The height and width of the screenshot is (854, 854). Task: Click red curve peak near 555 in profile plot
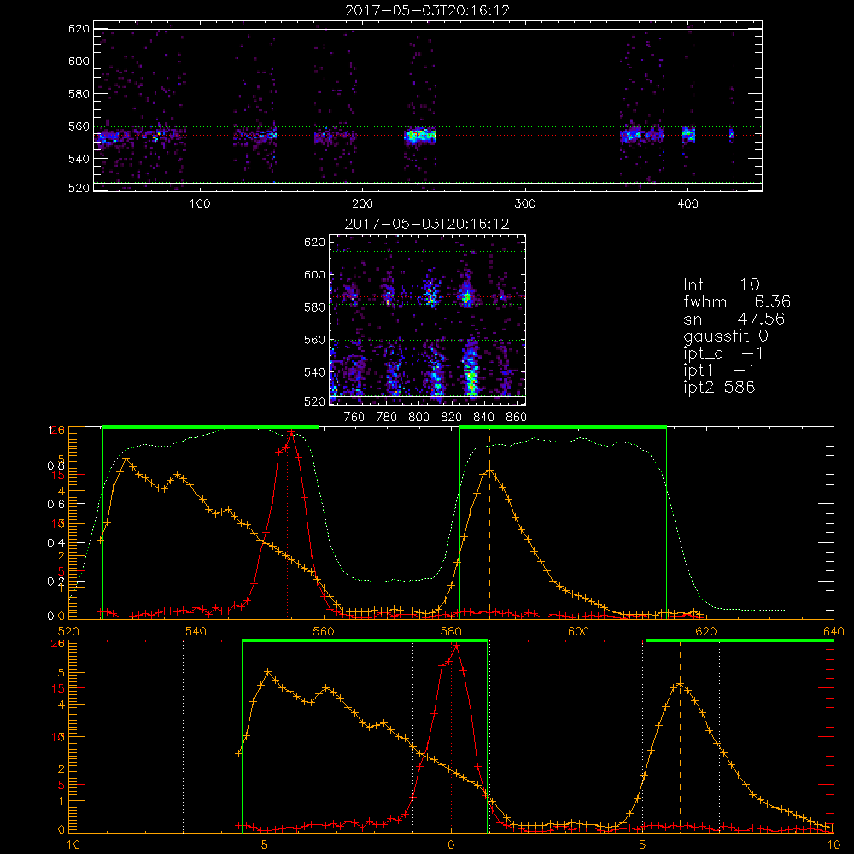click(x=292, y=432)
